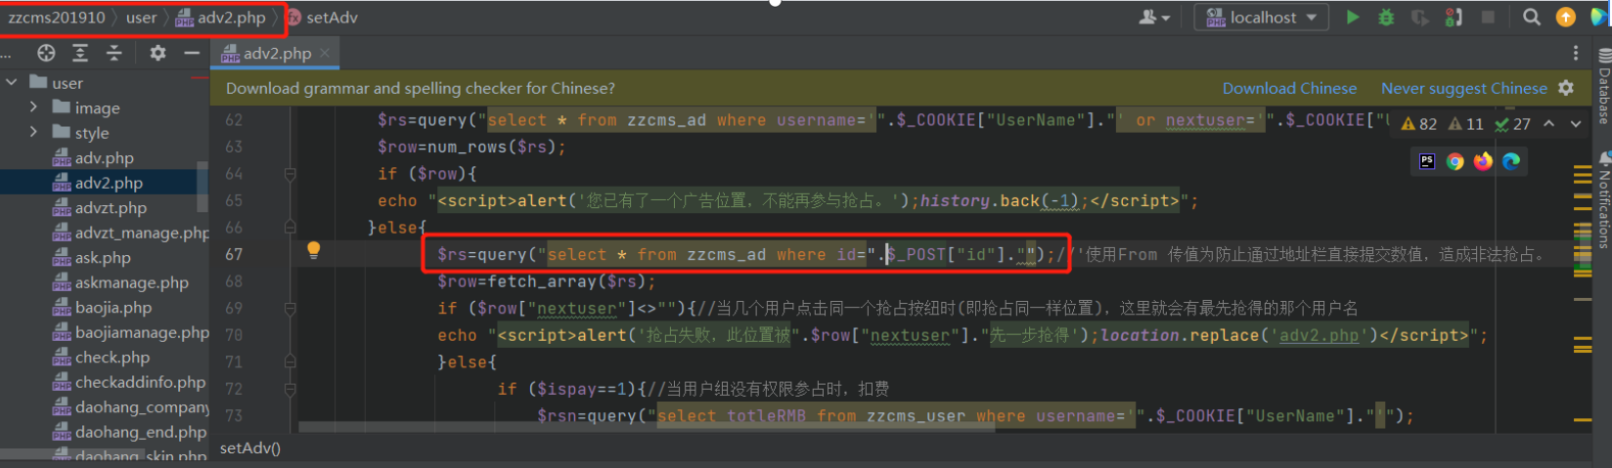Click the yellow lightbulb intention on line 67
1612x468 pixels.
coord(313,250)
